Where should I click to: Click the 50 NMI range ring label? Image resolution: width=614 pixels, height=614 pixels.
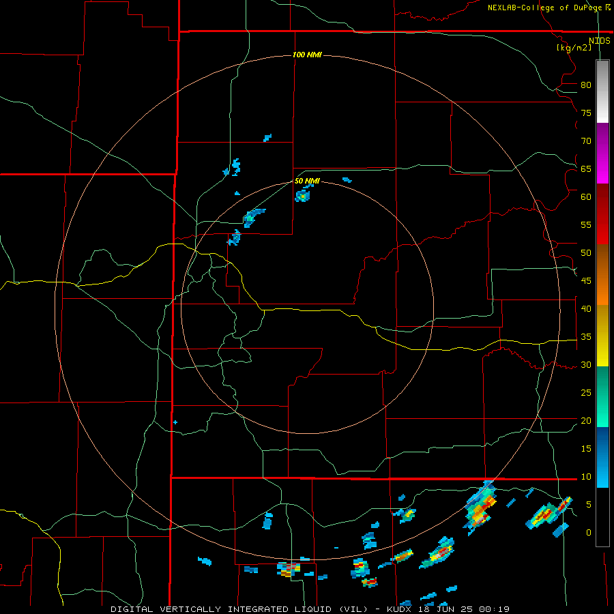point(307,181)
